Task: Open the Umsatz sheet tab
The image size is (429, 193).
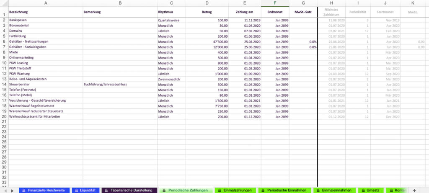Action: coord(371,190)
